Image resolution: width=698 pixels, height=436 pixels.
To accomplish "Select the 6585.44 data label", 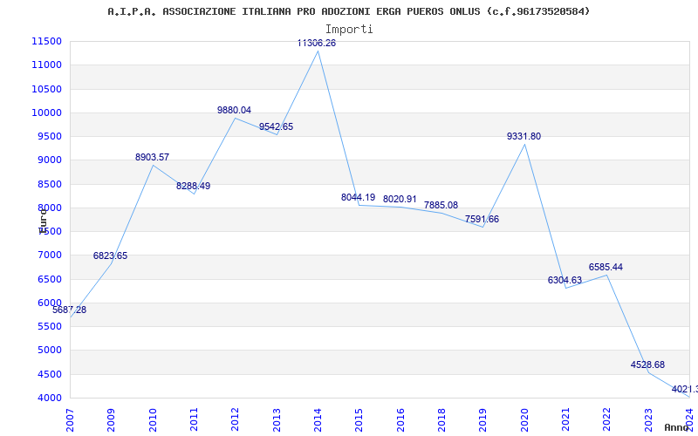I will click(606, 267).
